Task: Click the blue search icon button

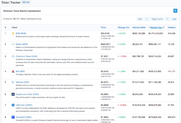Action: pyautogui.click(x=175, y=11)
